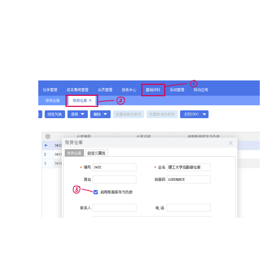Switch to the first 存货仓库 page tab
The image size is (276, 270).
point(53,100)
